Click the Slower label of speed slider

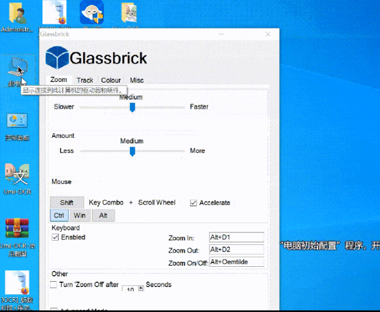(64, 107)
